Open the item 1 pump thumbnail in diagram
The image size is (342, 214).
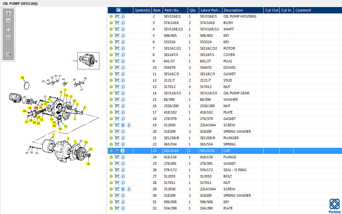coord(88,61)
